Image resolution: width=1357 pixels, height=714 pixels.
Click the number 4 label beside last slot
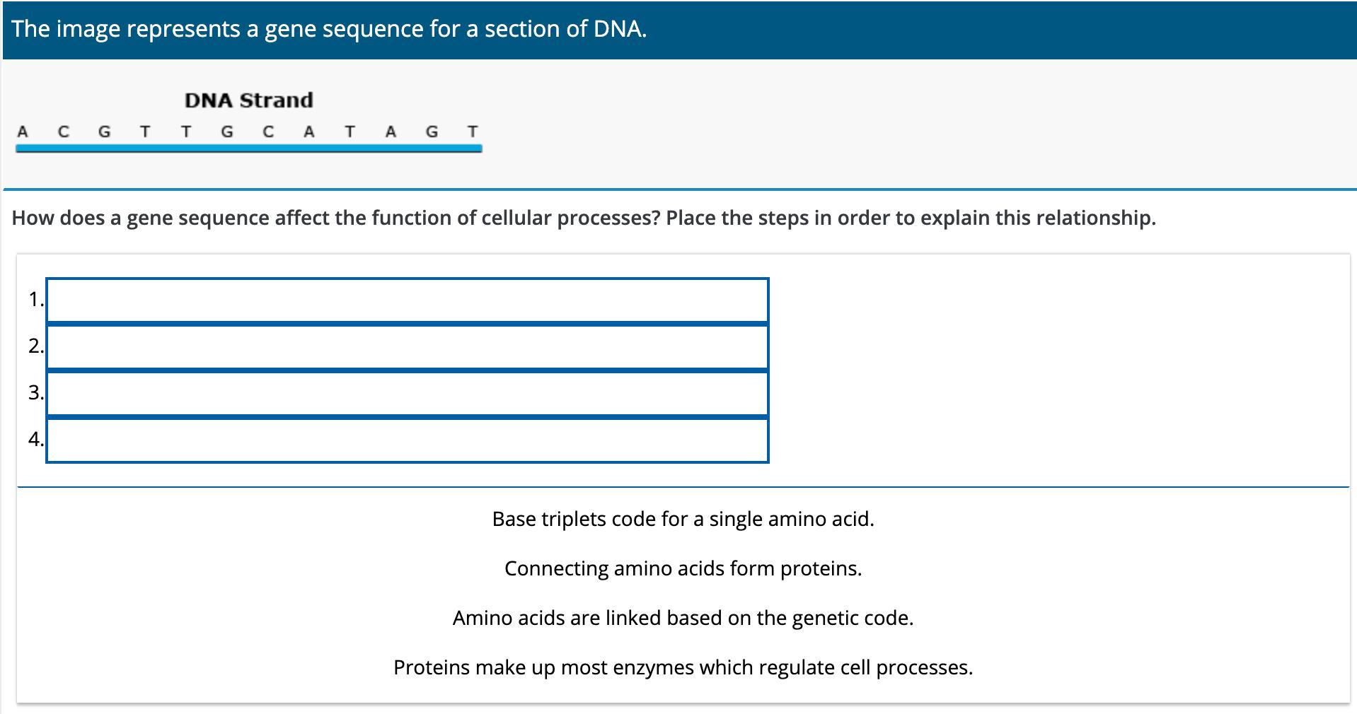[x=36, y=439]
